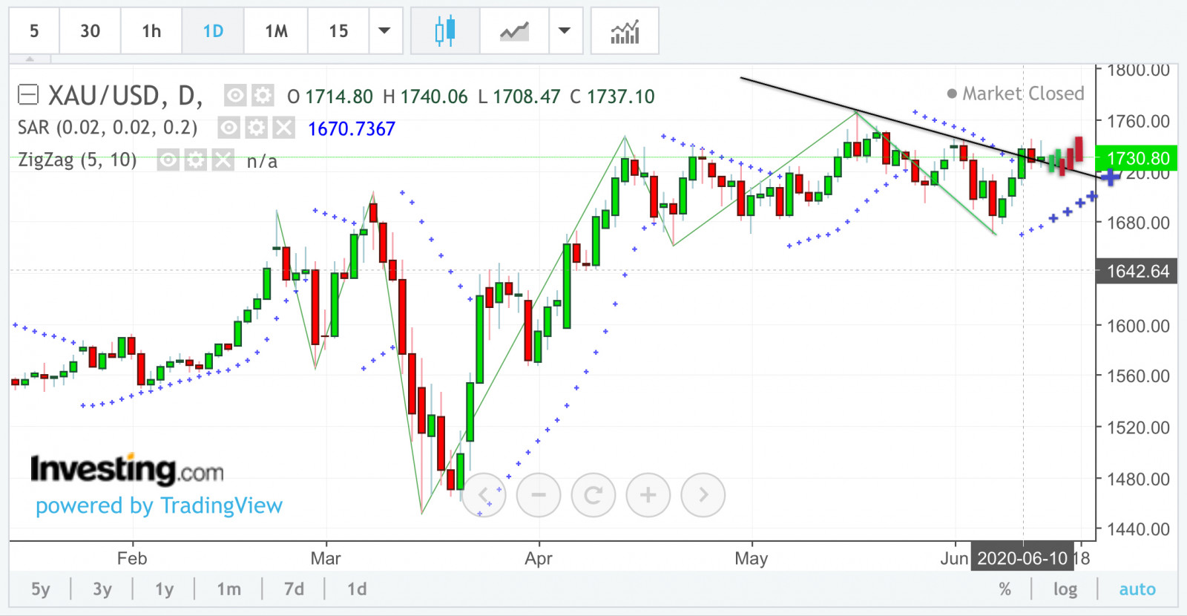Zoom out using the minus circle button
The image size is (1187, 616).
[x=539, y=495]
